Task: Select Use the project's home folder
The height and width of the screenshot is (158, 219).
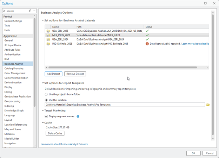Action: pos(46,94)
